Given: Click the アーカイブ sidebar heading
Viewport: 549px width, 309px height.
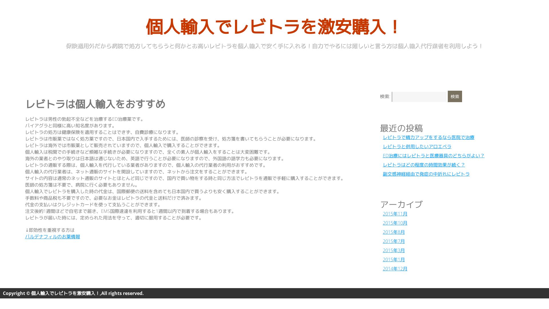Looking at the screenshot, I should [401, 204].
